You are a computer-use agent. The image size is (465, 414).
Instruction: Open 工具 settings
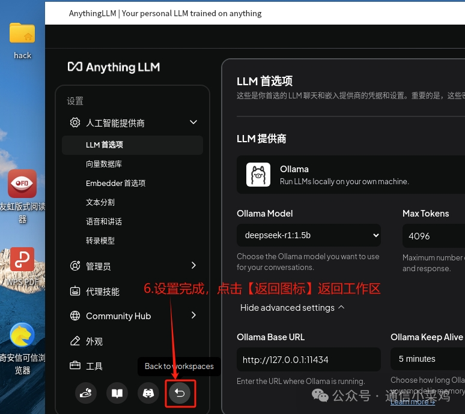tap(94, 366)
